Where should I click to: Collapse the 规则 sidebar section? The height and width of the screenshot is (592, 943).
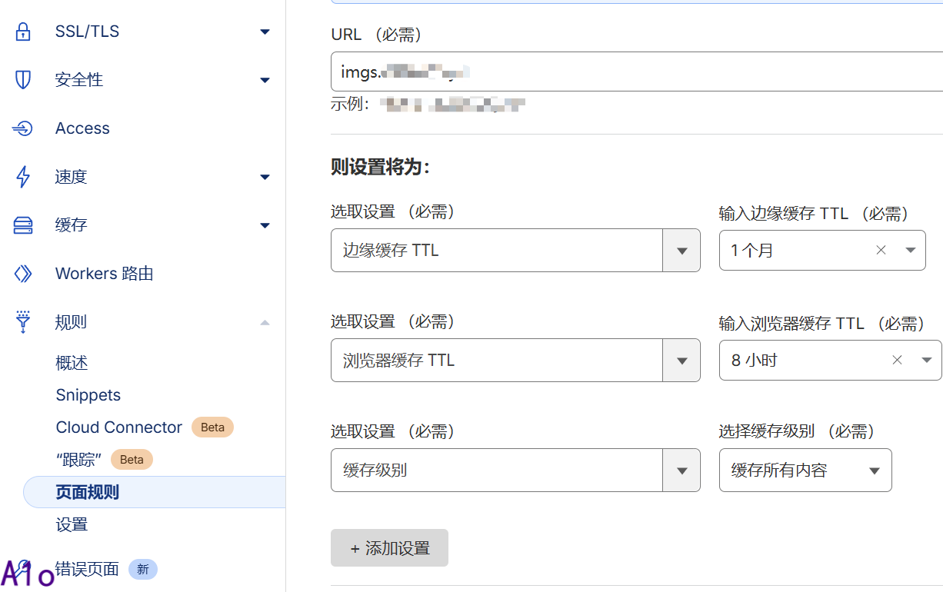[265, 322]
